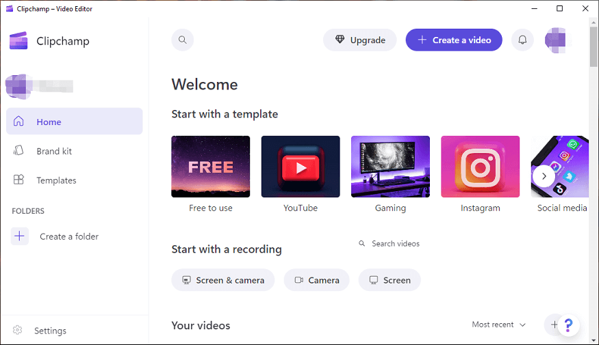Click the Home house icon

[18, 121]
